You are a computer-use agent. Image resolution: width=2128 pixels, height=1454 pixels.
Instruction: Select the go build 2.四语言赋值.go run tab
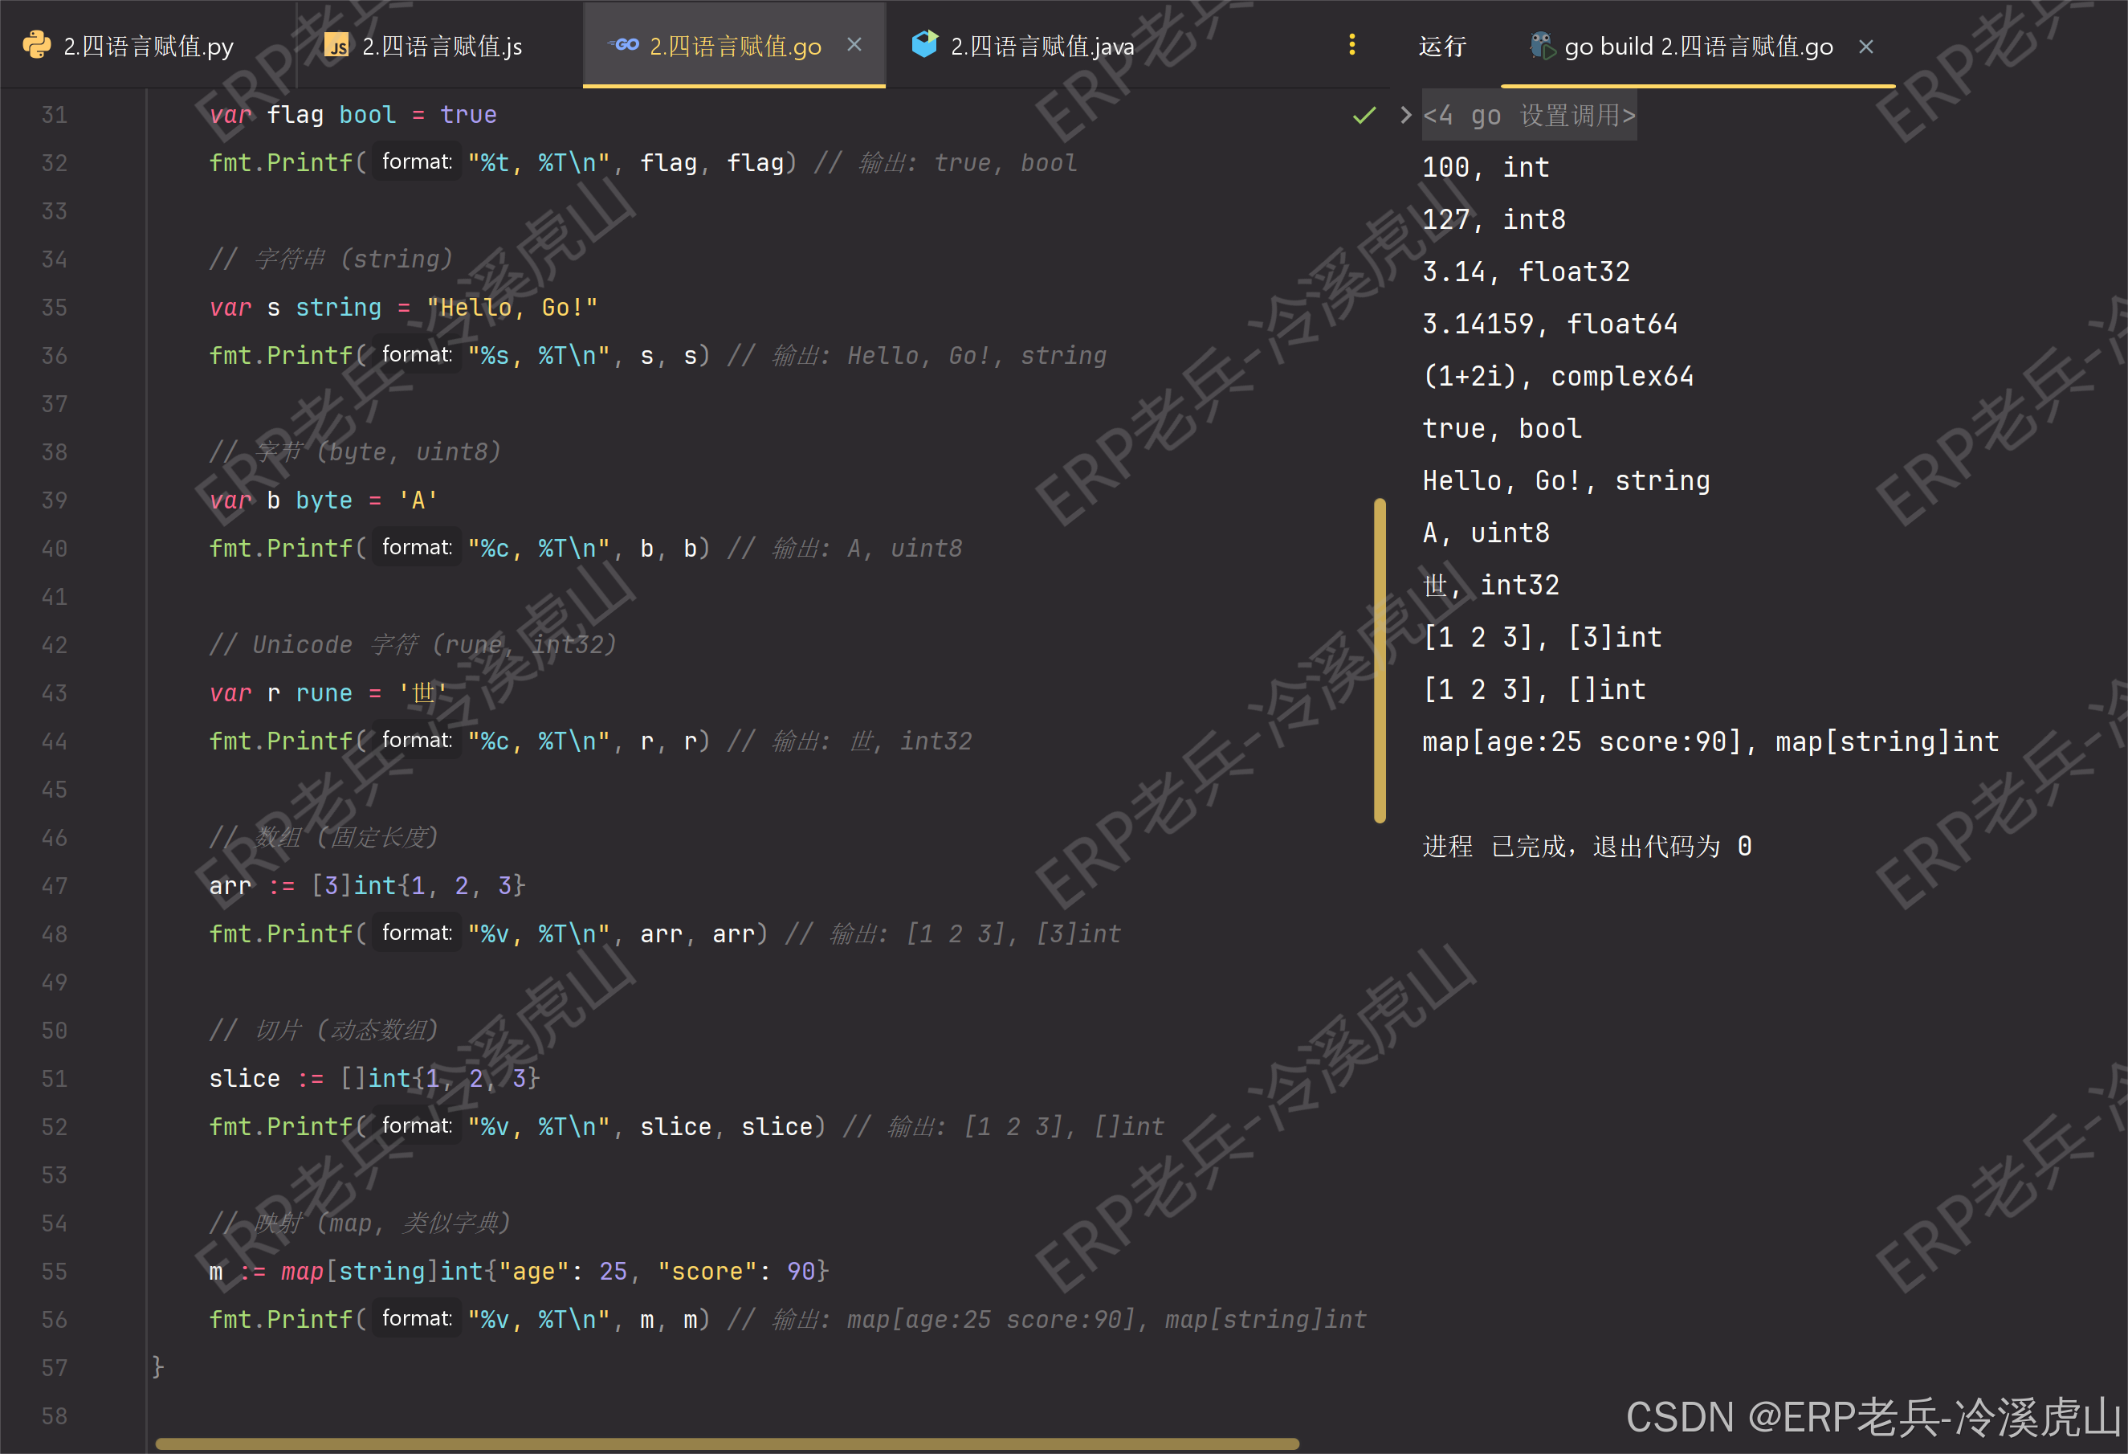click(1698, 47)
